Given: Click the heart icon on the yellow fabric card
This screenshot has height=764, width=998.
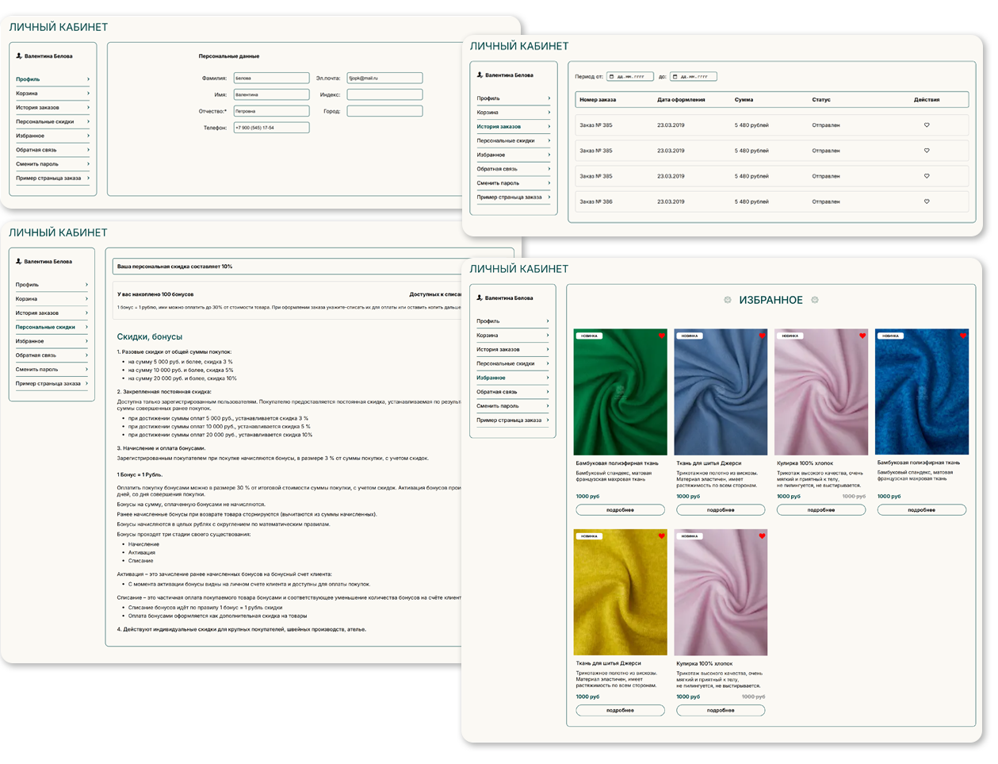Looking at the screenshot, I should point(662,536).
